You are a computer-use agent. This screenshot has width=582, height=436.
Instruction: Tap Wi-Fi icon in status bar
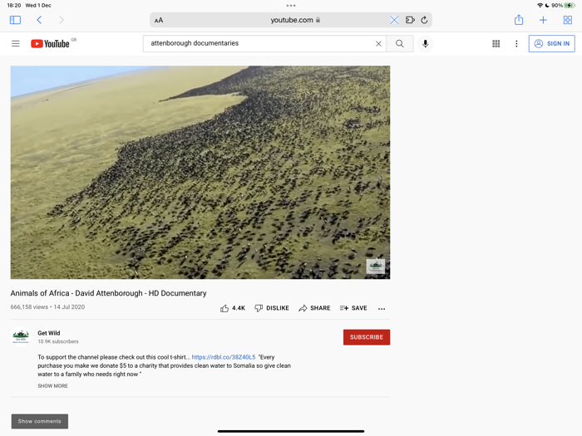tap(540, 6)
